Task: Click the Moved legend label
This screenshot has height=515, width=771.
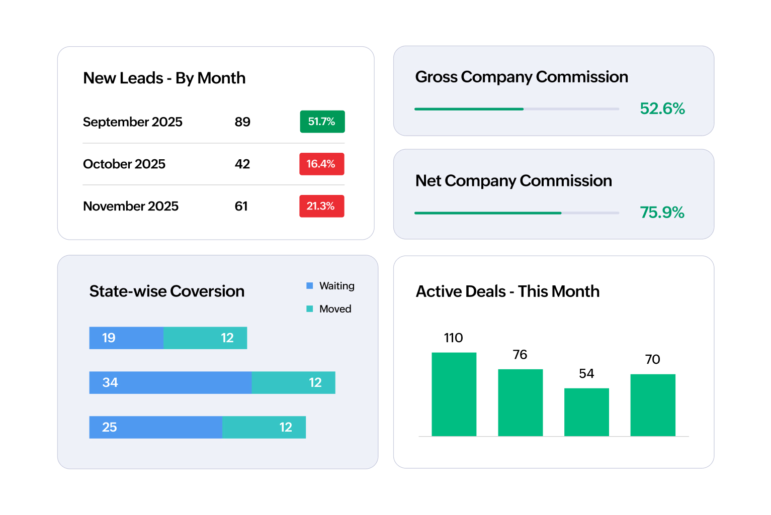Action: point(335,309)
